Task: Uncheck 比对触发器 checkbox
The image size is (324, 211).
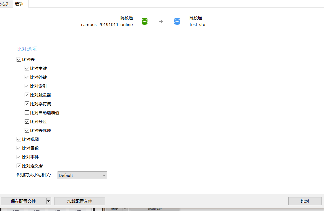Action: click(27, 95)
